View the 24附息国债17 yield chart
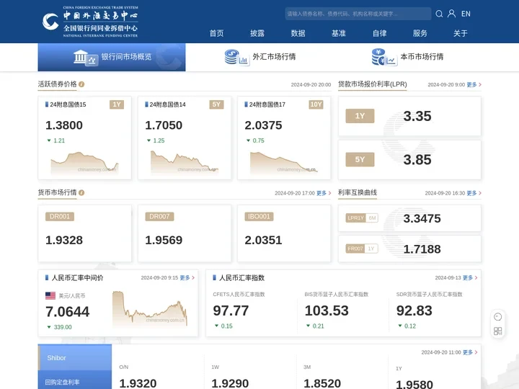Screen dimensions: 519x389 [x=284, y=162]
